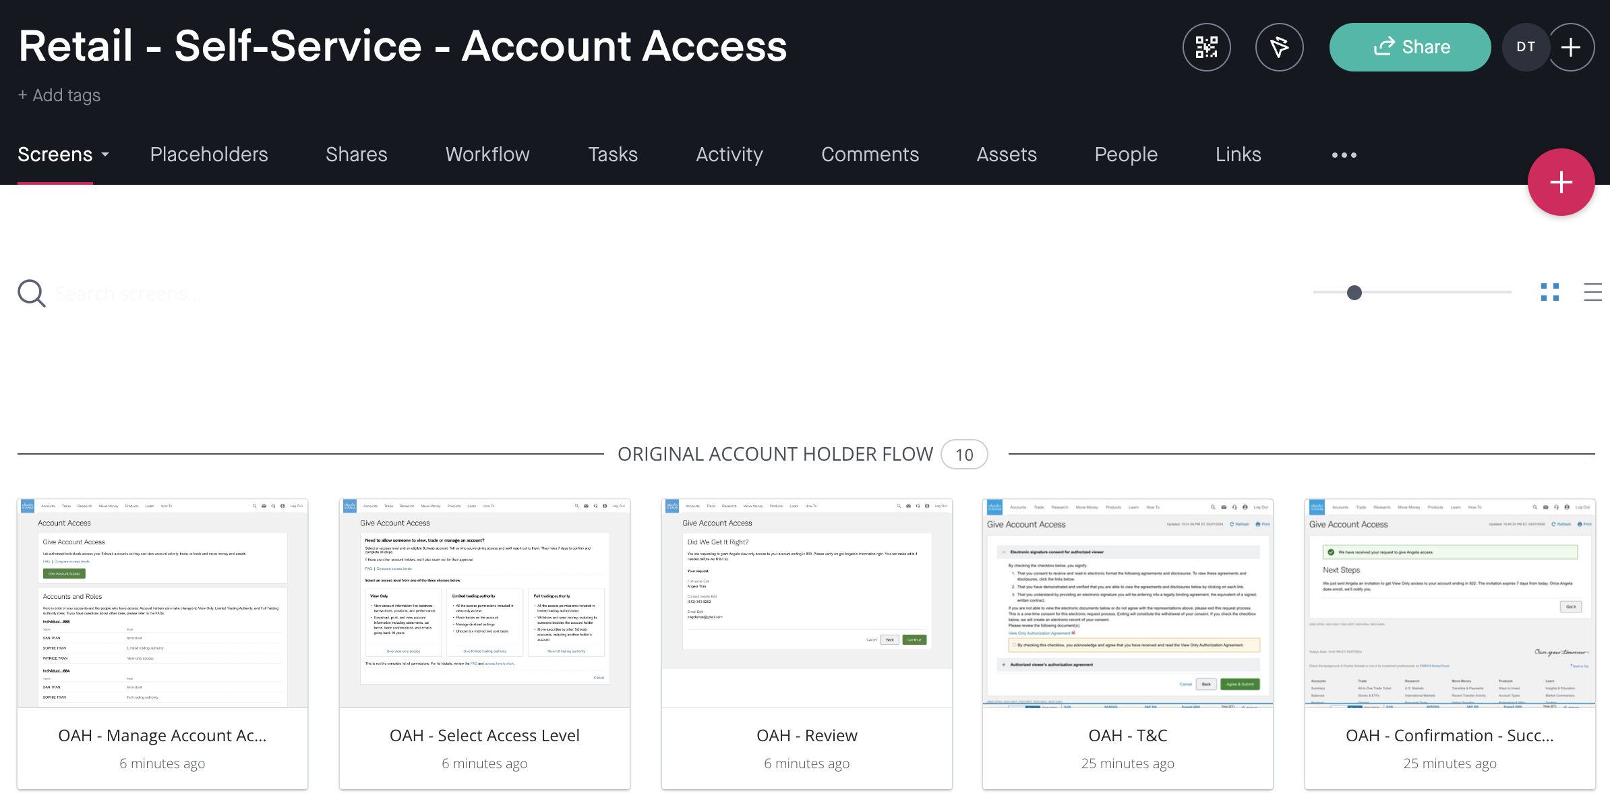1610x808 pixels.
Task: Click the section count badge 10
Action: (964, 455)
